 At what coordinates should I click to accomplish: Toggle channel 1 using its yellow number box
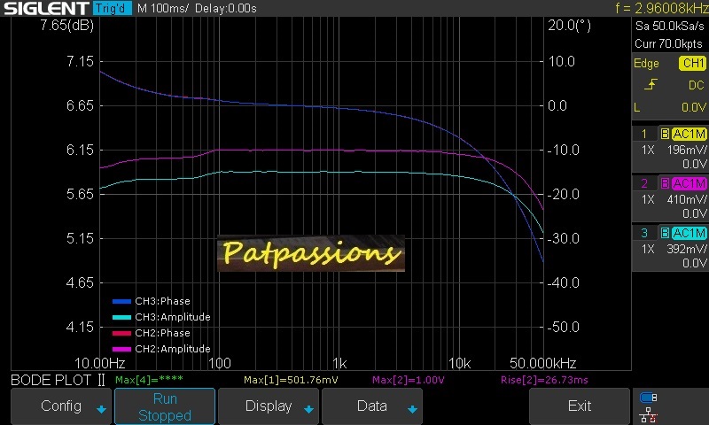coord(644,134)
